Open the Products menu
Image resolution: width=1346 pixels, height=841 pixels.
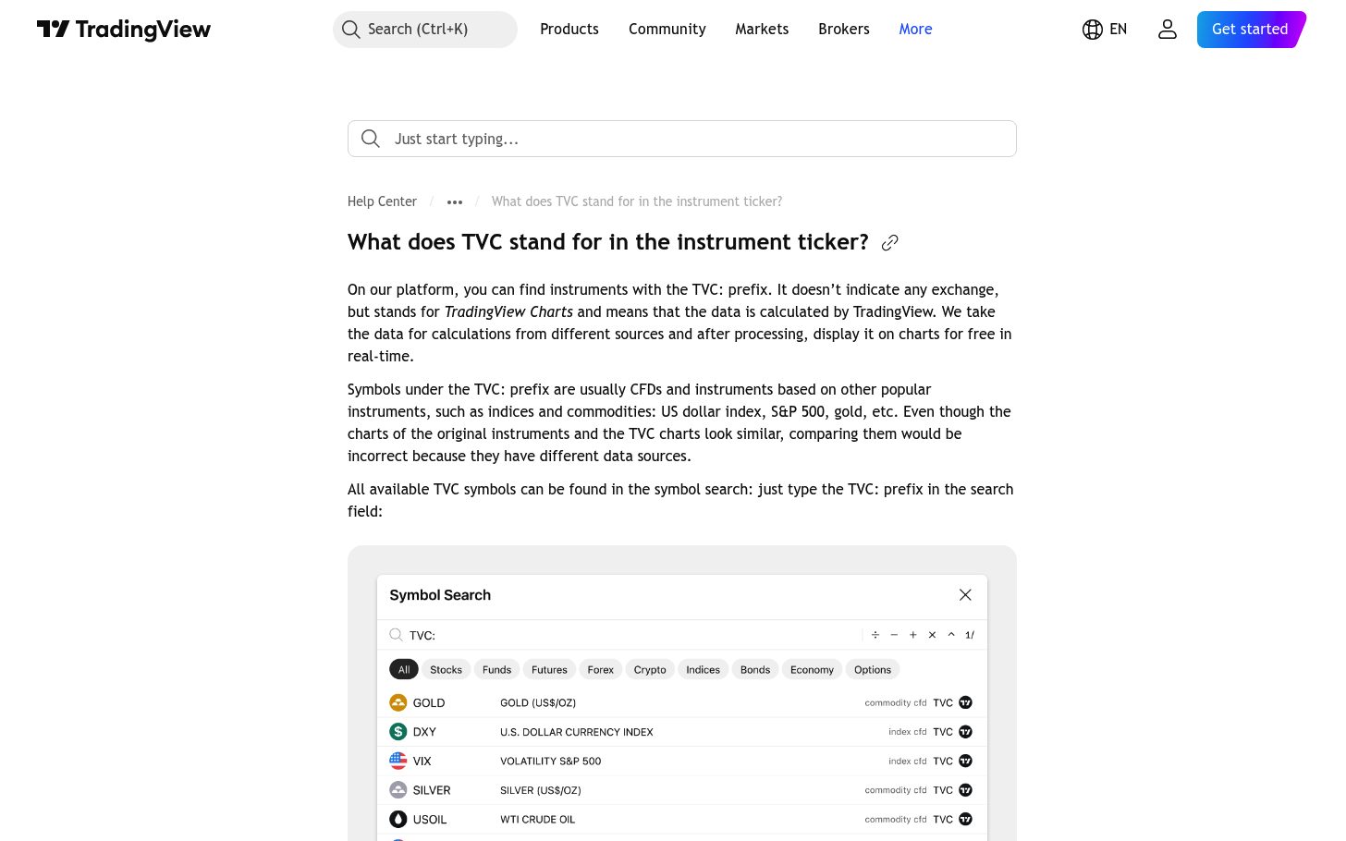(569, 30)
